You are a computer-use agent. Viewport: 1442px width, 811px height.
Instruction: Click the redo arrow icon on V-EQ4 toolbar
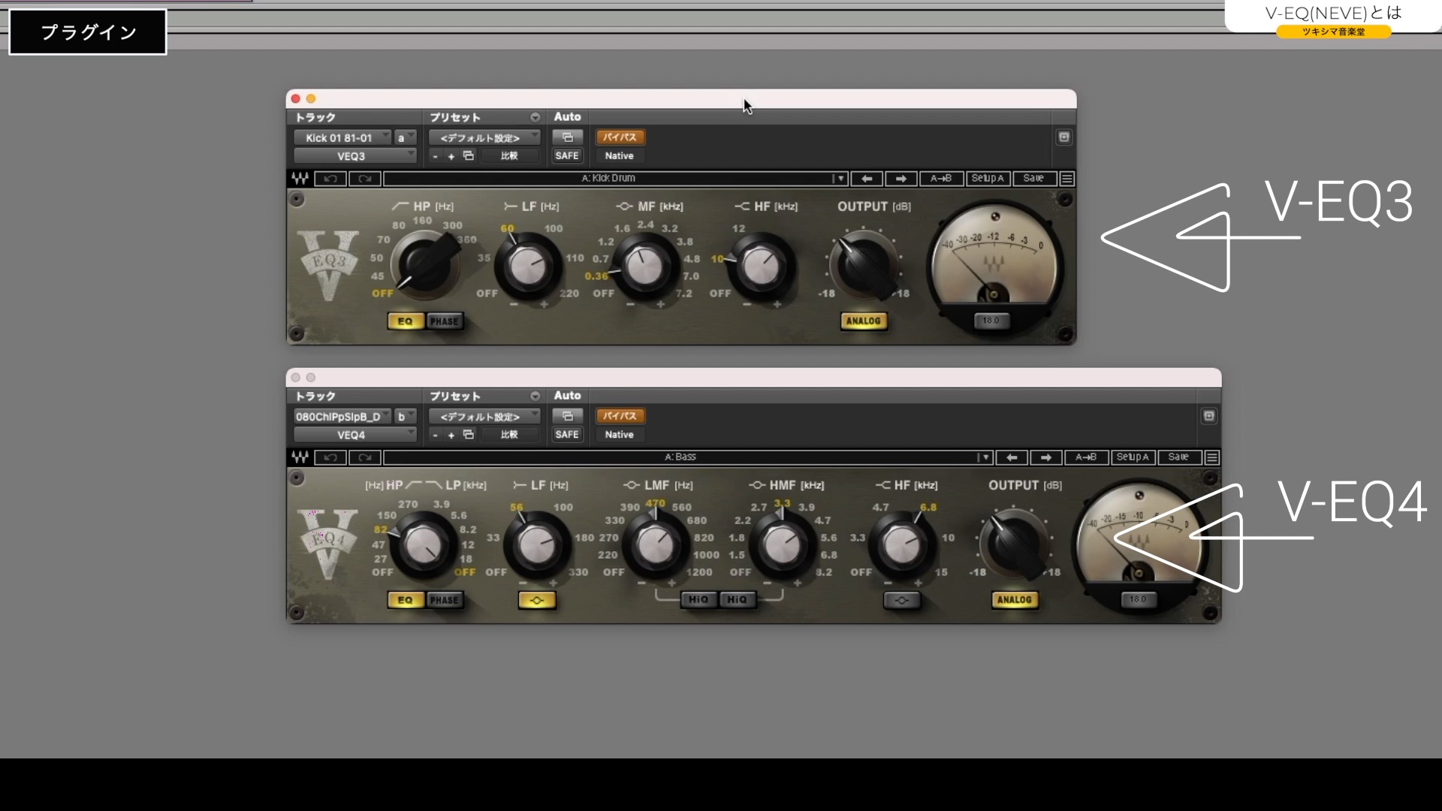click(365, 457)
